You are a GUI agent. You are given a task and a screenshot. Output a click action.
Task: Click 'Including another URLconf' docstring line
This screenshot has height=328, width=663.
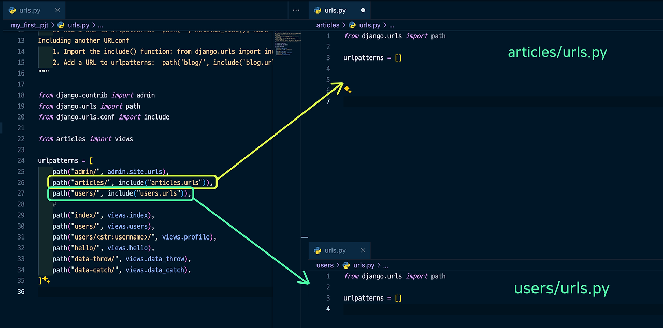click(x=83, y=40)
